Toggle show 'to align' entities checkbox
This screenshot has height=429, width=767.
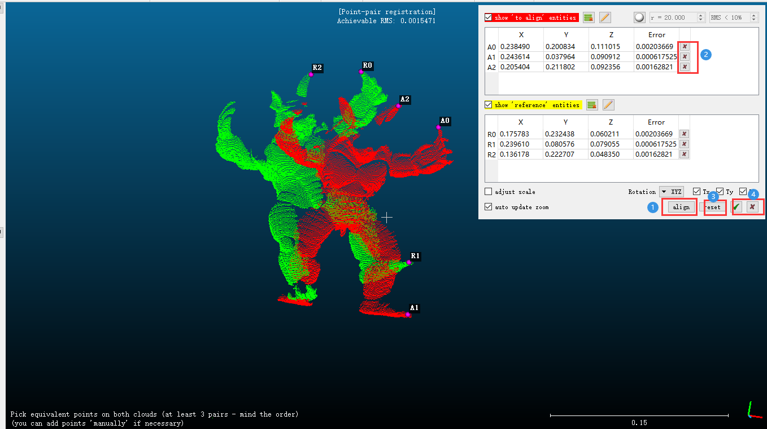click(489, 17)
